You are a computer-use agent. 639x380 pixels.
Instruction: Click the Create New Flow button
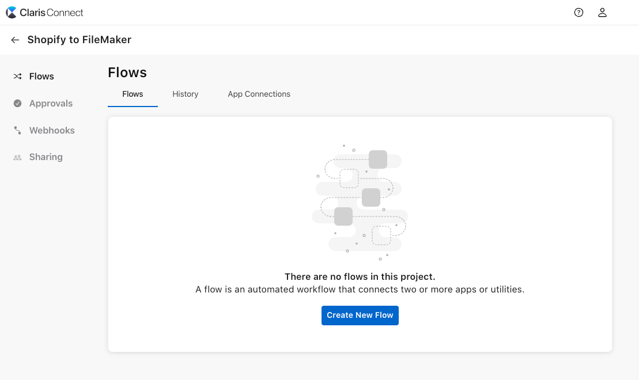[x=360, y=315]
